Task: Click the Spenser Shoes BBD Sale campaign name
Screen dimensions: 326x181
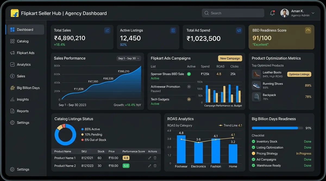Action: pos(167,74)
